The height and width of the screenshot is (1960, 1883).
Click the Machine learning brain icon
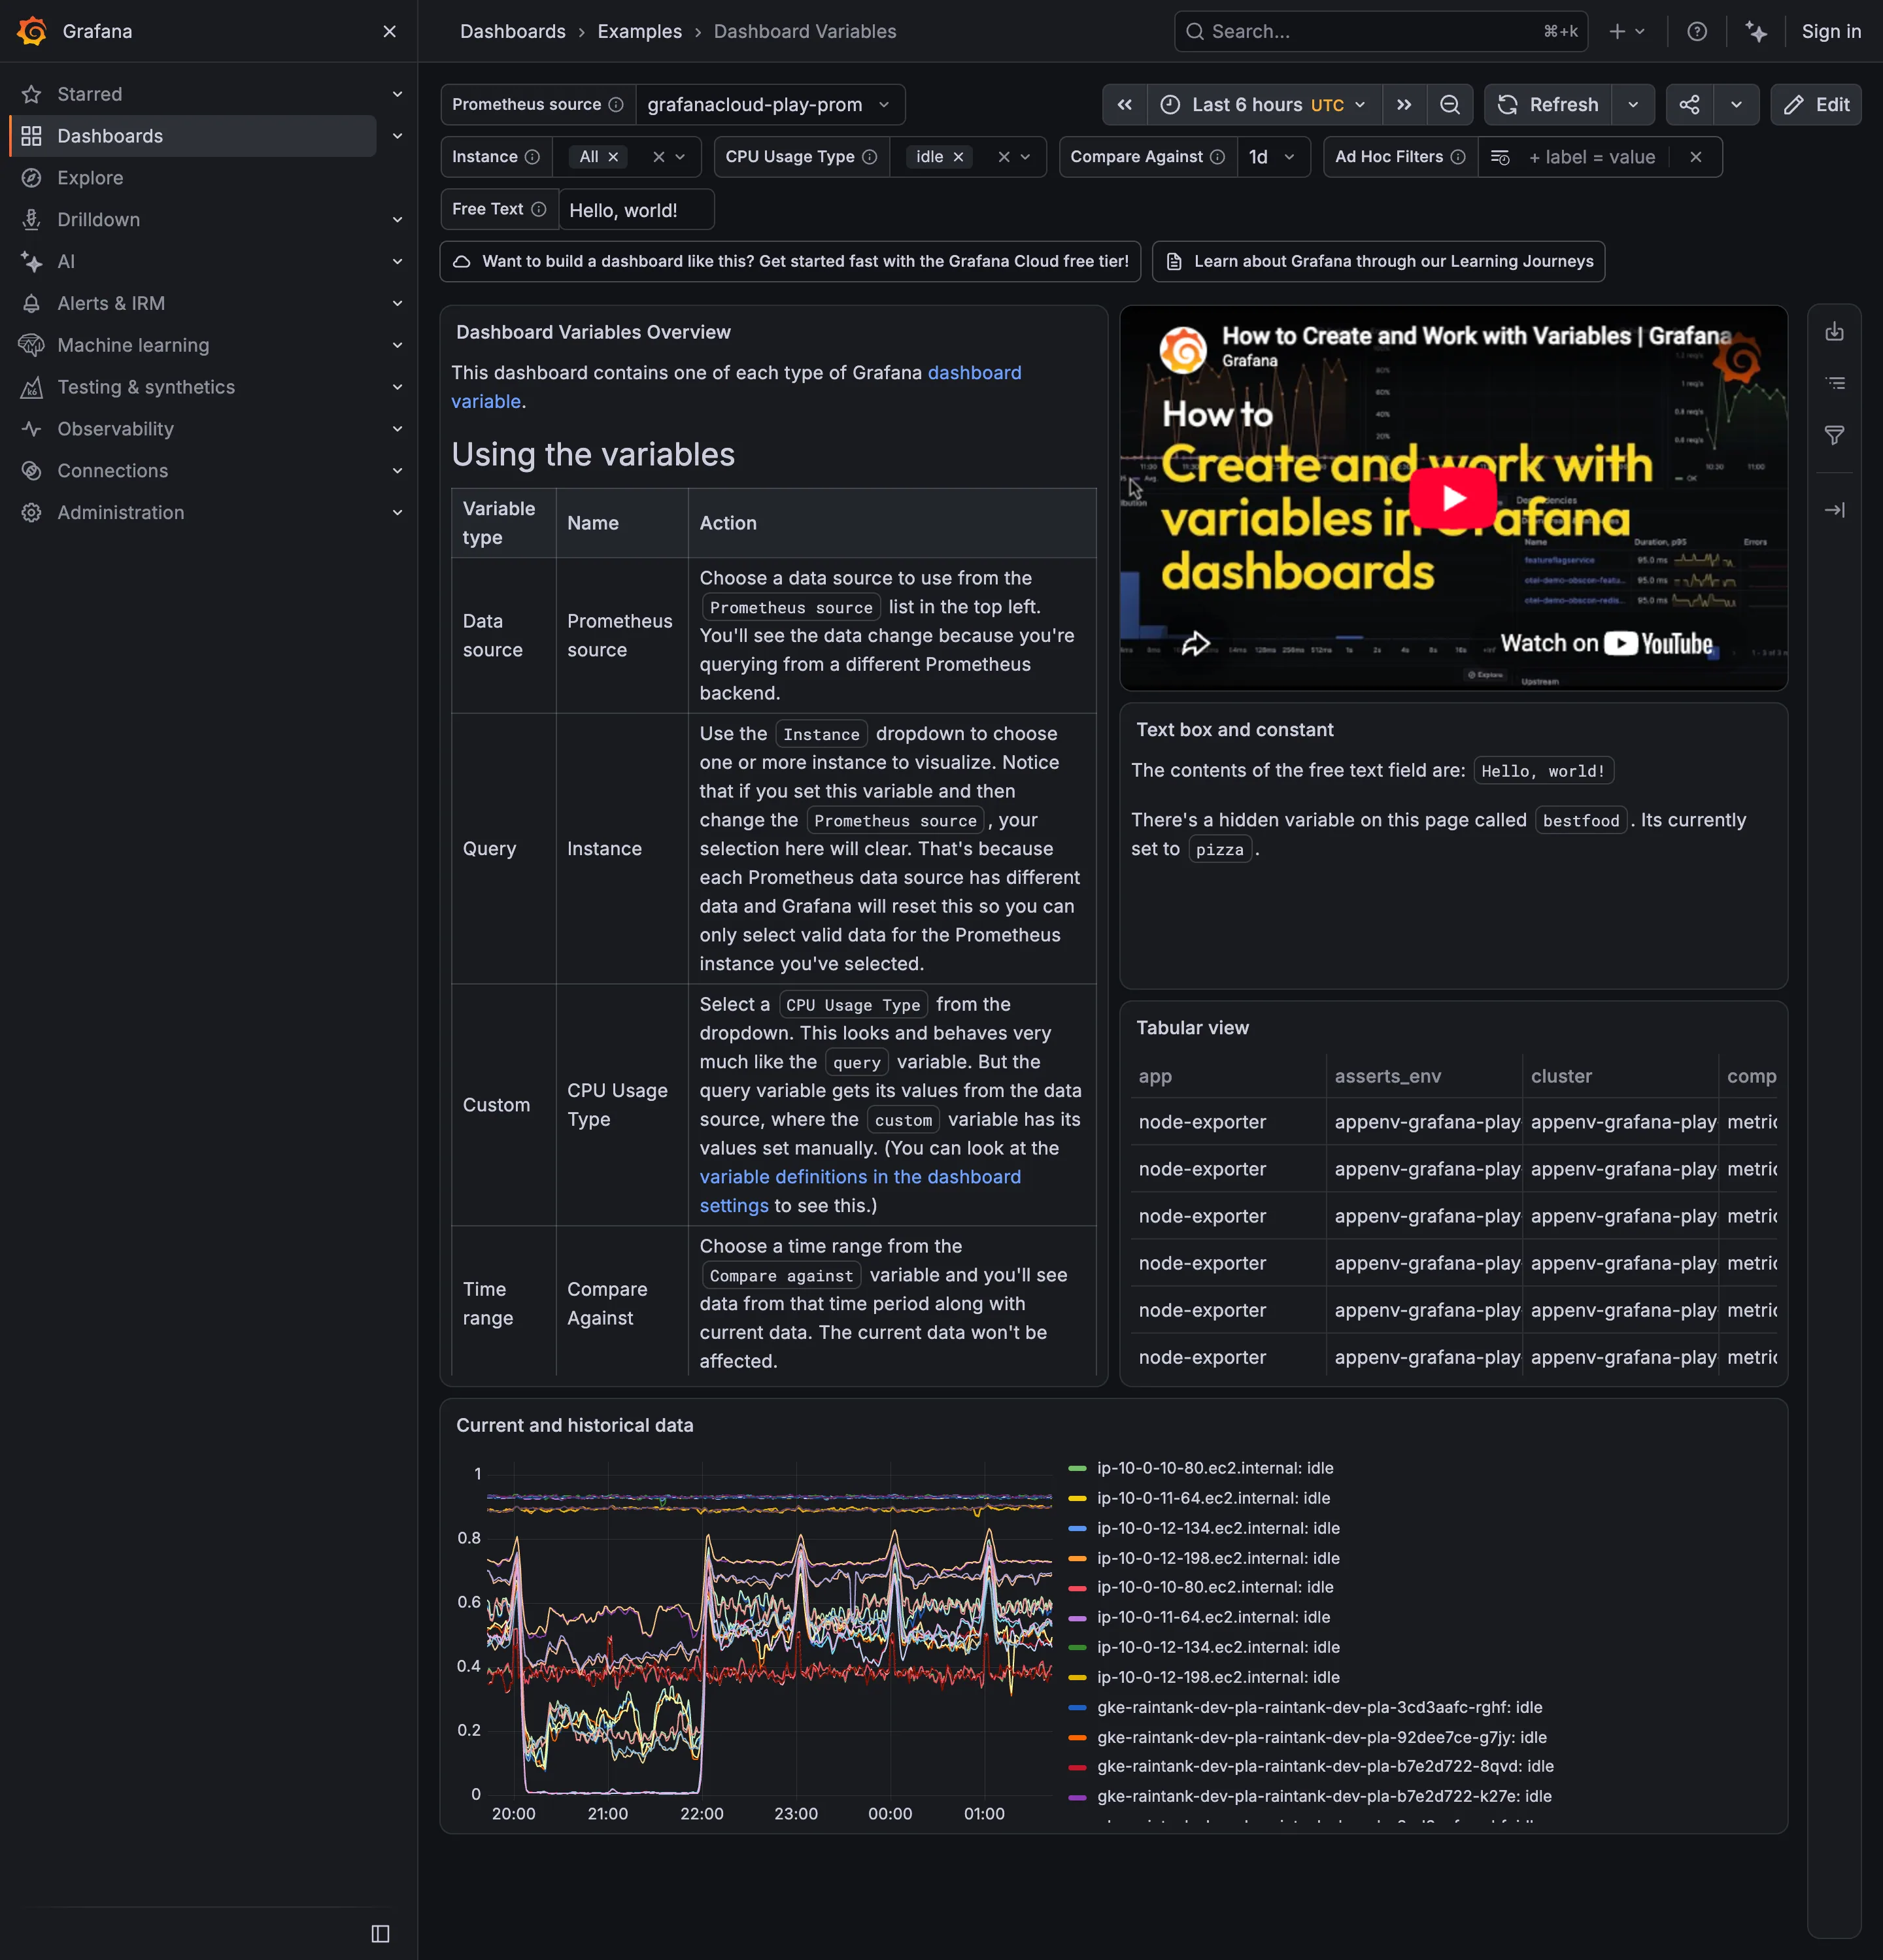(32, 345)
